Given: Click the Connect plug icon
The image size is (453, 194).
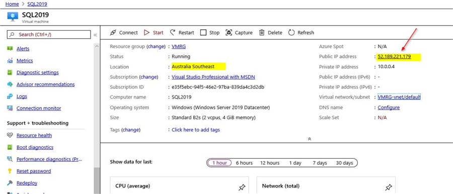Looking at the screenshot, I should (113, 33).
